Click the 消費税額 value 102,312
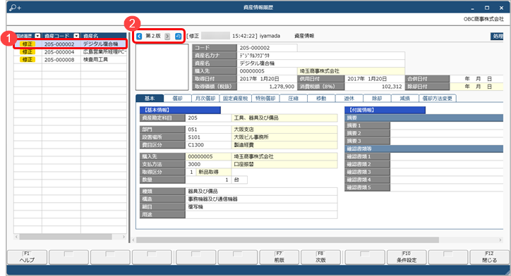This screenshot has height=276, width=511. pyautogui.click(x=375, y=87)
